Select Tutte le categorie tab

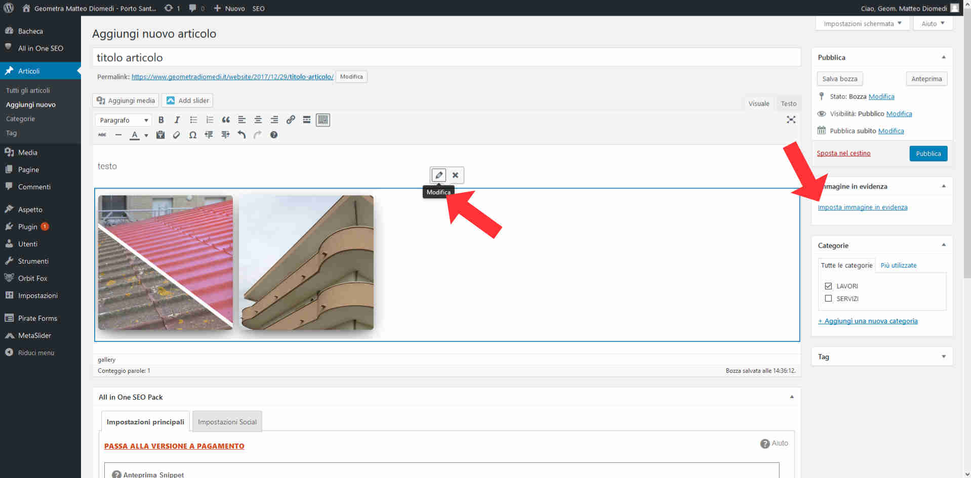(x=846, y=265)
